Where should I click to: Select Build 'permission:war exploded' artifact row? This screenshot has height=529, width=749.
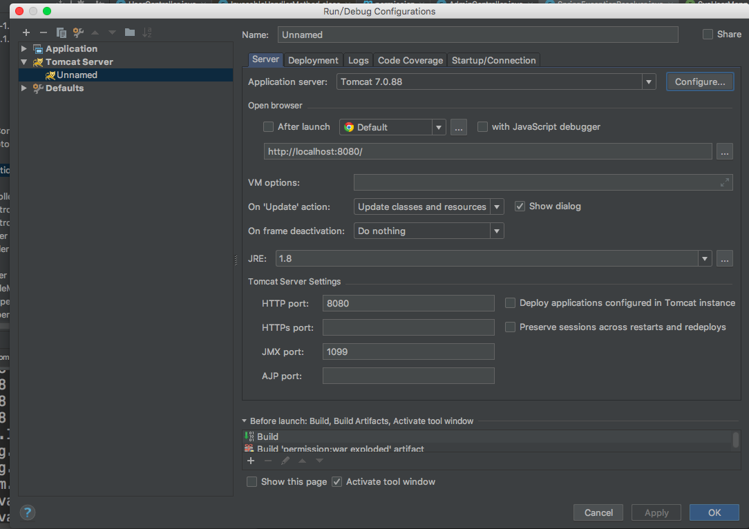click(x=487, y=448)
